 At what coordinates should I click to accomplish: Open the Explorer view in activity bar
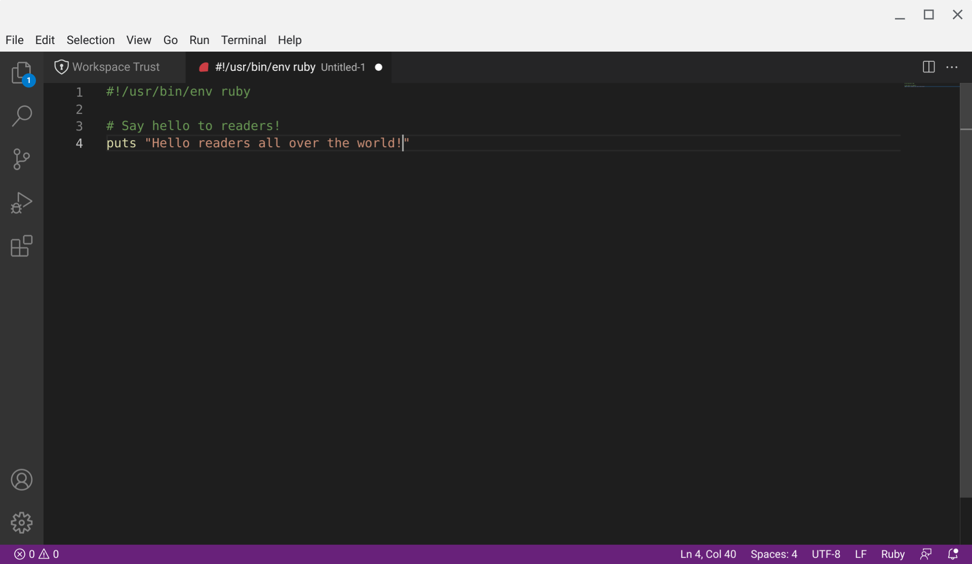point(21,73)
